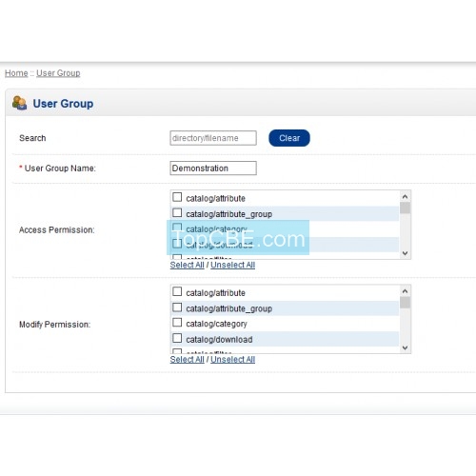This screenshot has width=476, height=476.
Task: Click the User Group Name: label
Action: pos(60,169)
